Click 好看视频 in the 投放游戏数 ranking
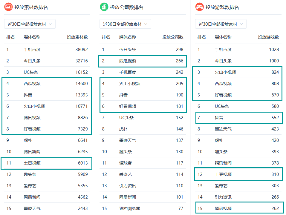 (x=223, y=95)
